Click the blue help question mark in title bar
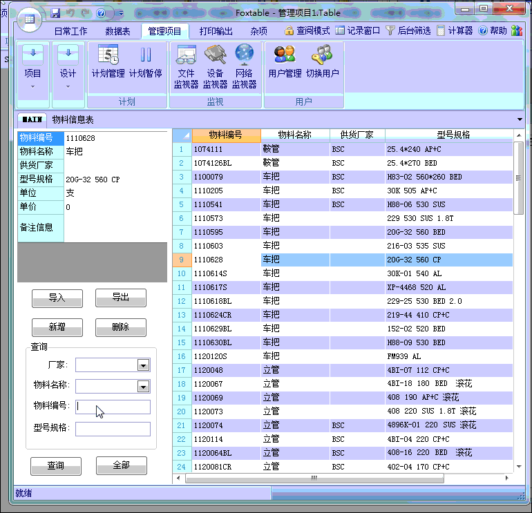This screenshot has width=532, height=513. [101, 13]
